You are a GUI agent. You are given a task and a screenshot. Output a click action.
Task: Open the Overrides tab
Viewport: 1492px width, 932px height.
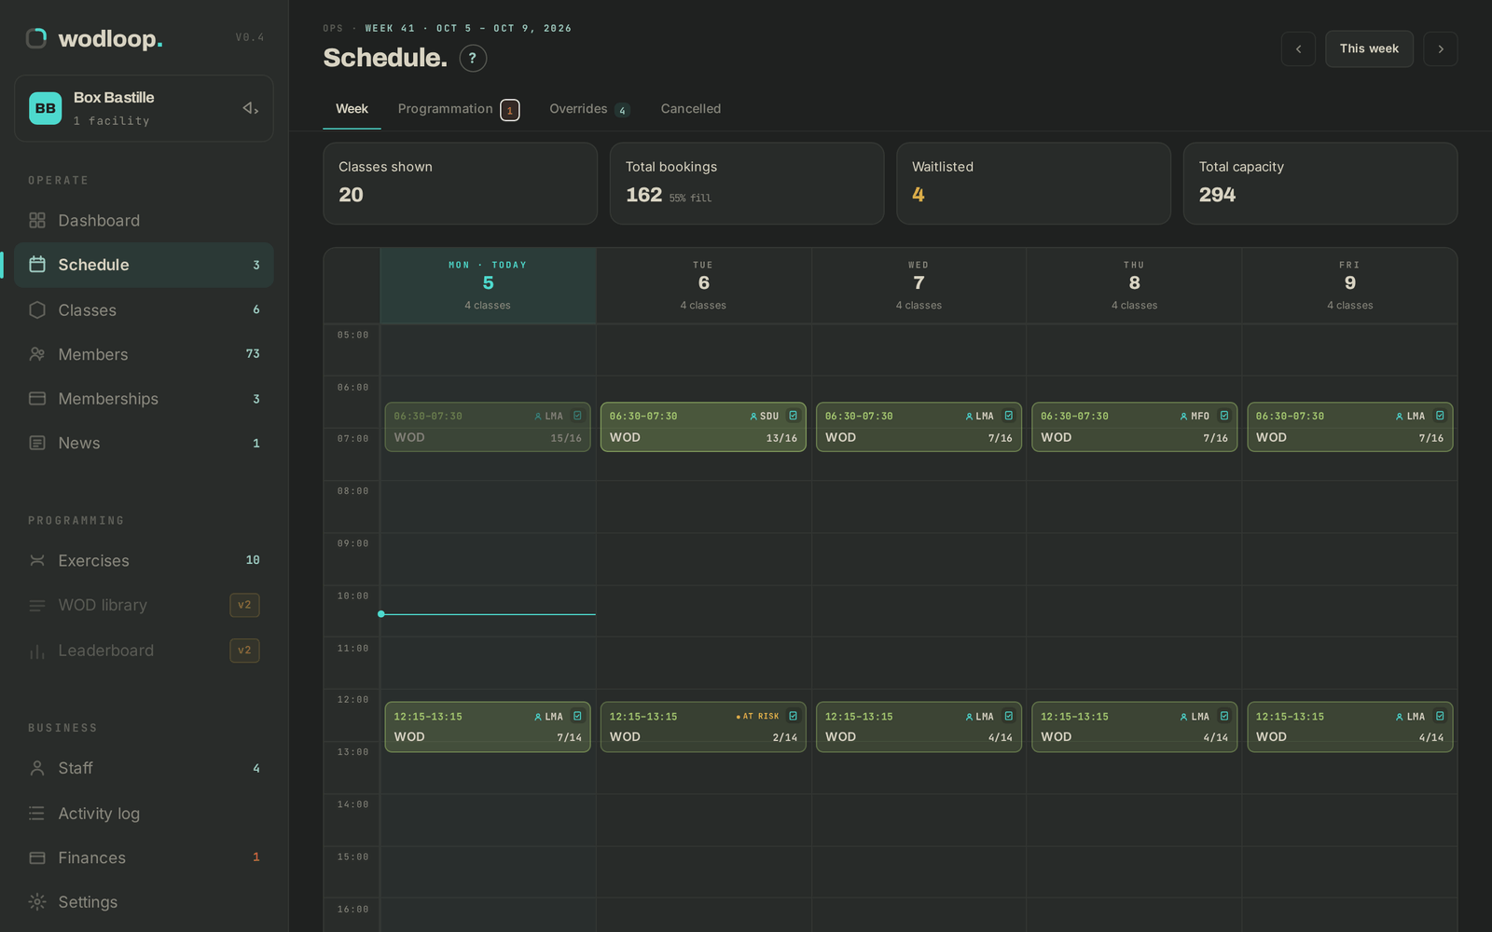589,109
